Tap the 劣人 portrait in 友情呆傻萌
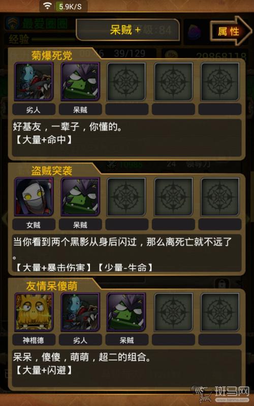 (80, 312)
